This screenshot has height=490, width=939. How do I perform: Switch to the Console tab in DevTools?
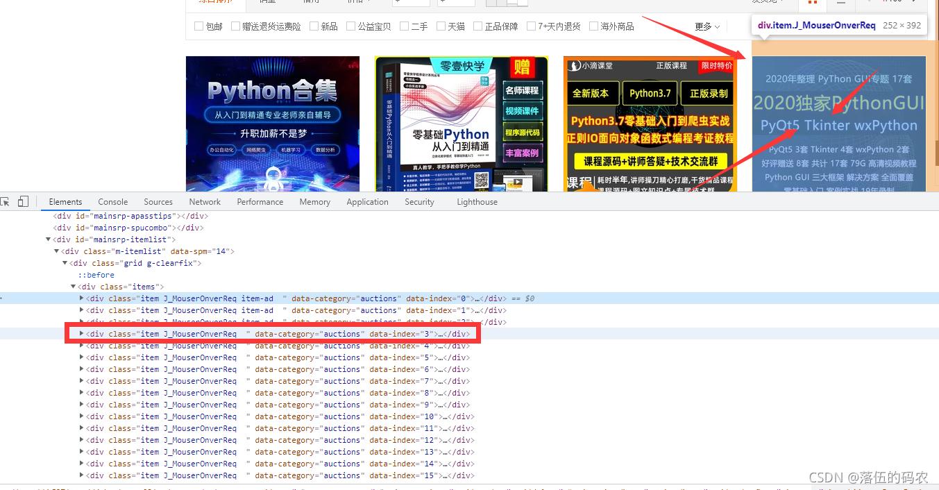(112, 201)
